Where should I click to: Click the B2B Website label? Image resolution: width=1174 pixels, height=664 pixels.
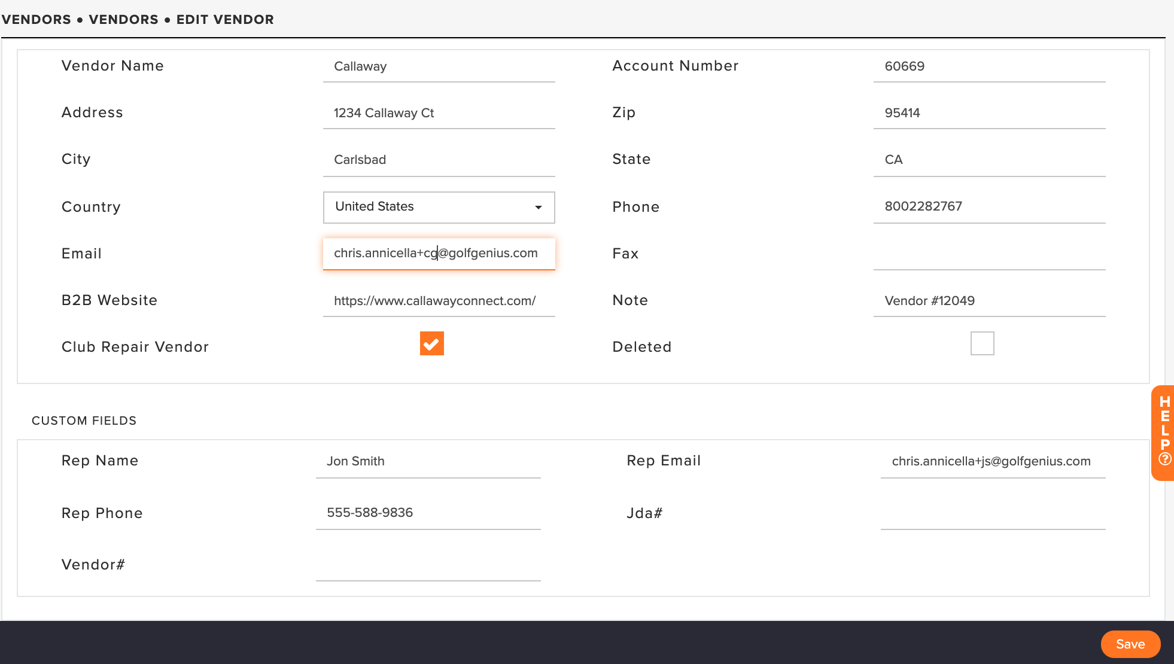(x=110, y=300)
